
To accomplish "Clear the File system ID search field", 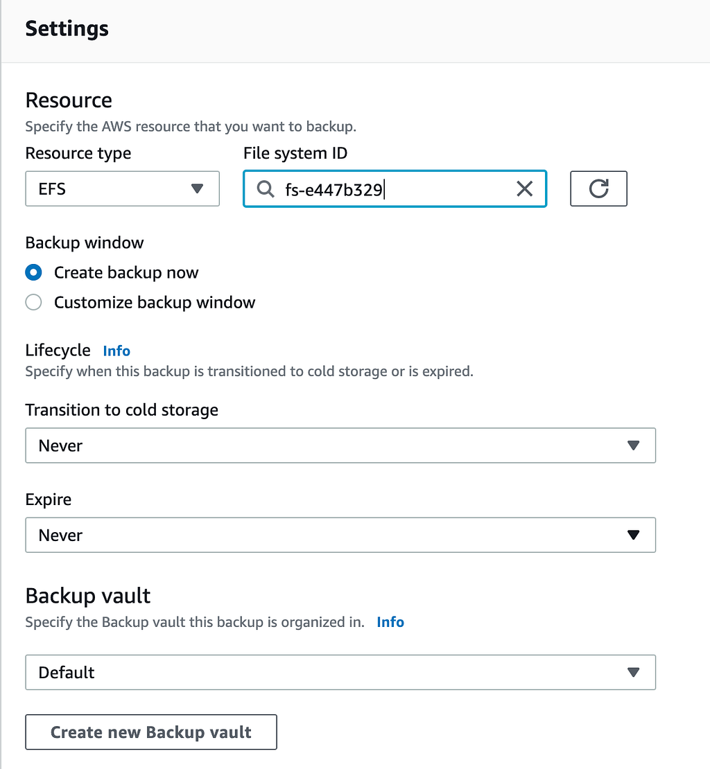I will coord(525,189).
